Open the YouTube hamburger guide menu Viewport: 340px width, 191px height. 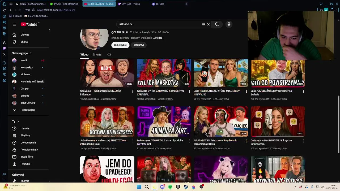click(x=14, y=24)
